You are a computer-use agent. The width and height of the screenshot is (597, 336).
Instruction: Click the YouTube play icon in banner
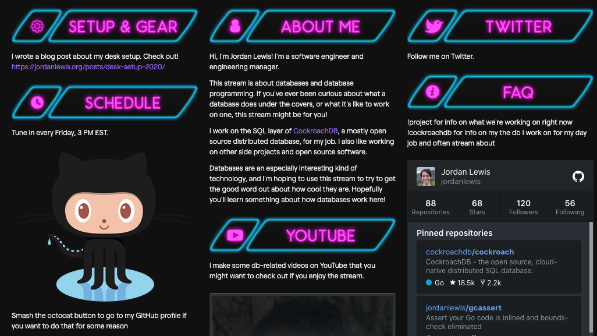click(235, 235)
